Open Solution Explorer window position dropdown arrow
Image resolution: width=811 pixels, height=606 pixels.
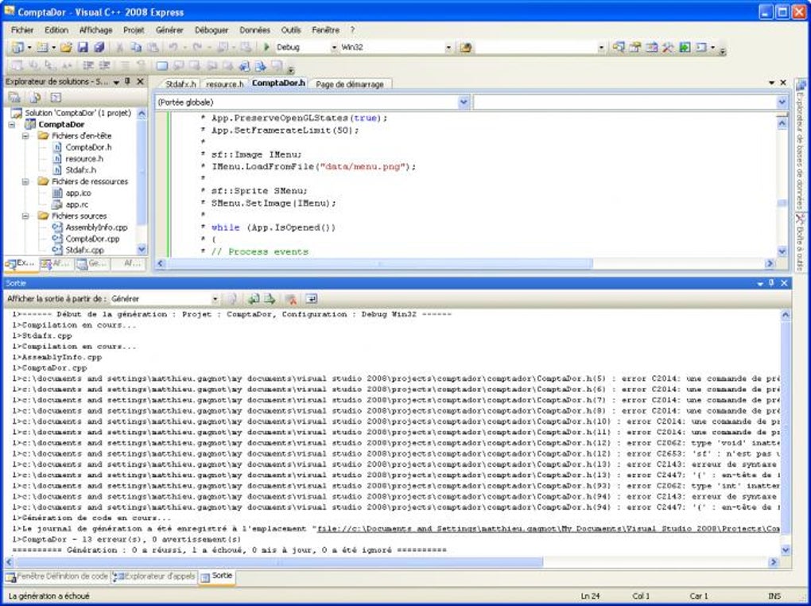click(x=116, y=82)
